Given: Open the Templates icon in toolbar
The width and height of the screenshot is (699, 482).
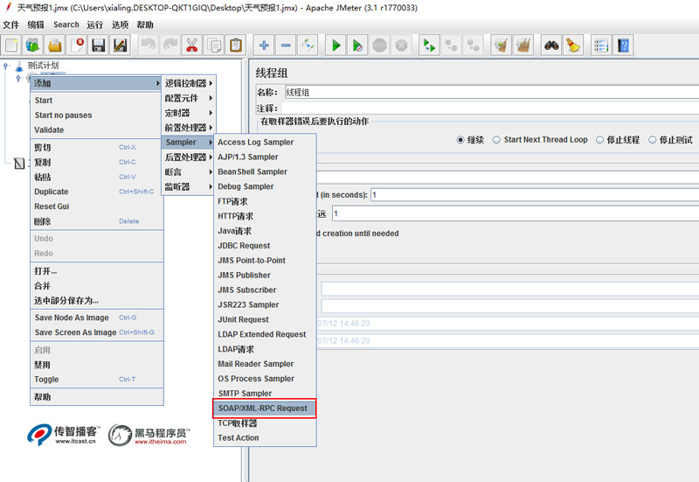Looking at the screenshot, I should point(33,45).
